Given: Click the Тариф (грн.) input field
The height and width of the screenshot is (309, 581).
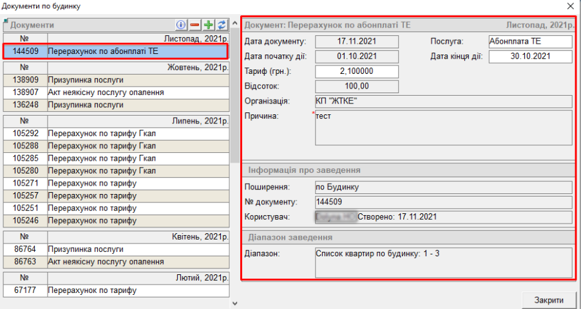Looking at the screenshot, I should (x=357, y=71).
